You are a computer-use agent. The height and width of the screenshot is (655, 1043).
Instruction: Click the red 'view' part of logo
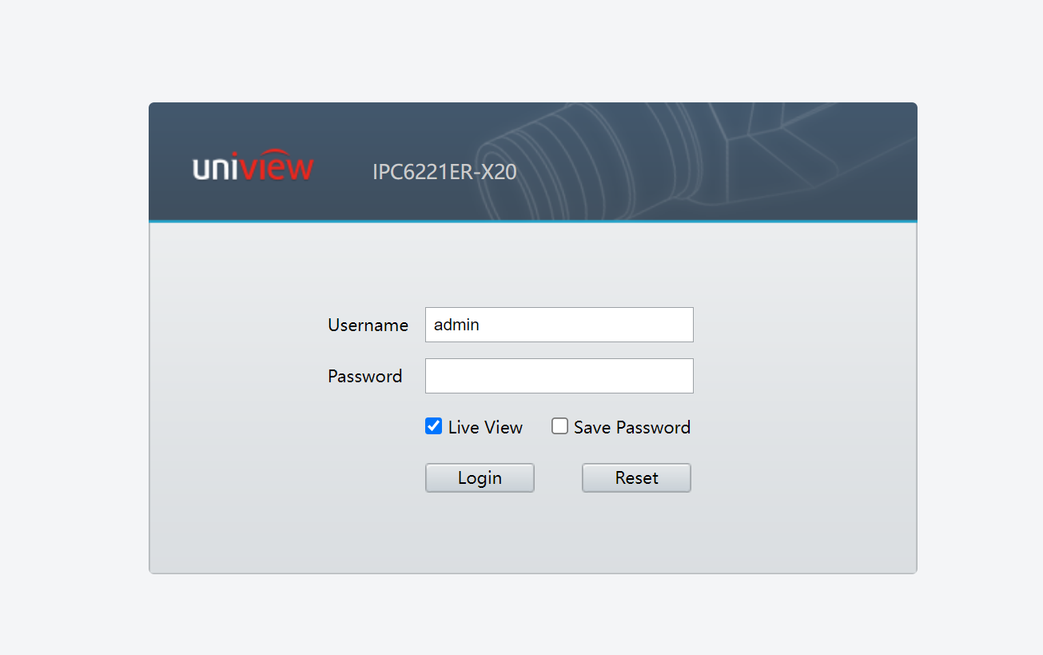coord(277,169)
